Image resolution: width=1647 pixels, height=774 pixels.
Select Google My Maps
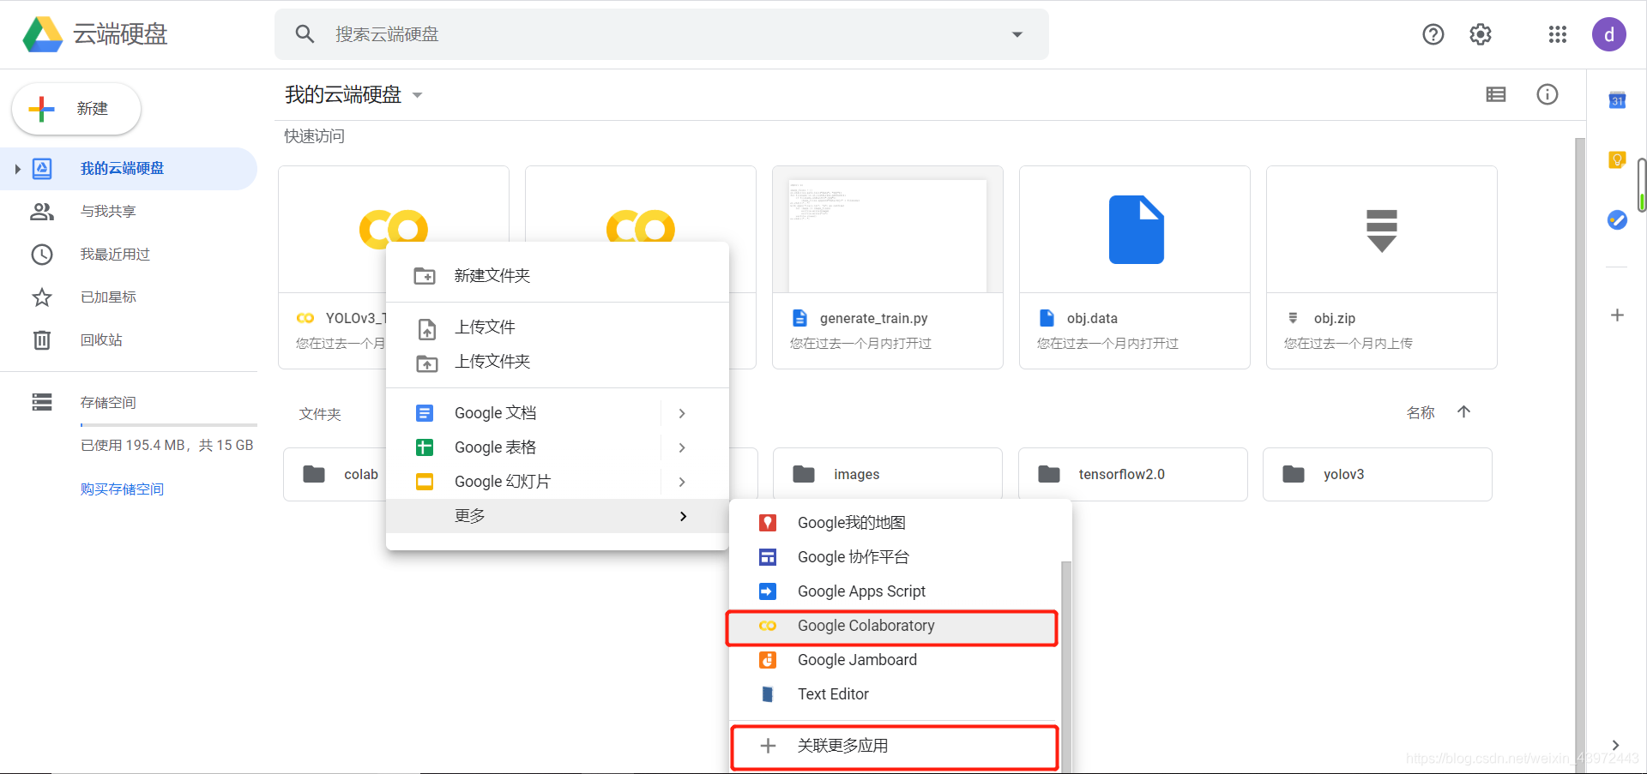point(895,523)
